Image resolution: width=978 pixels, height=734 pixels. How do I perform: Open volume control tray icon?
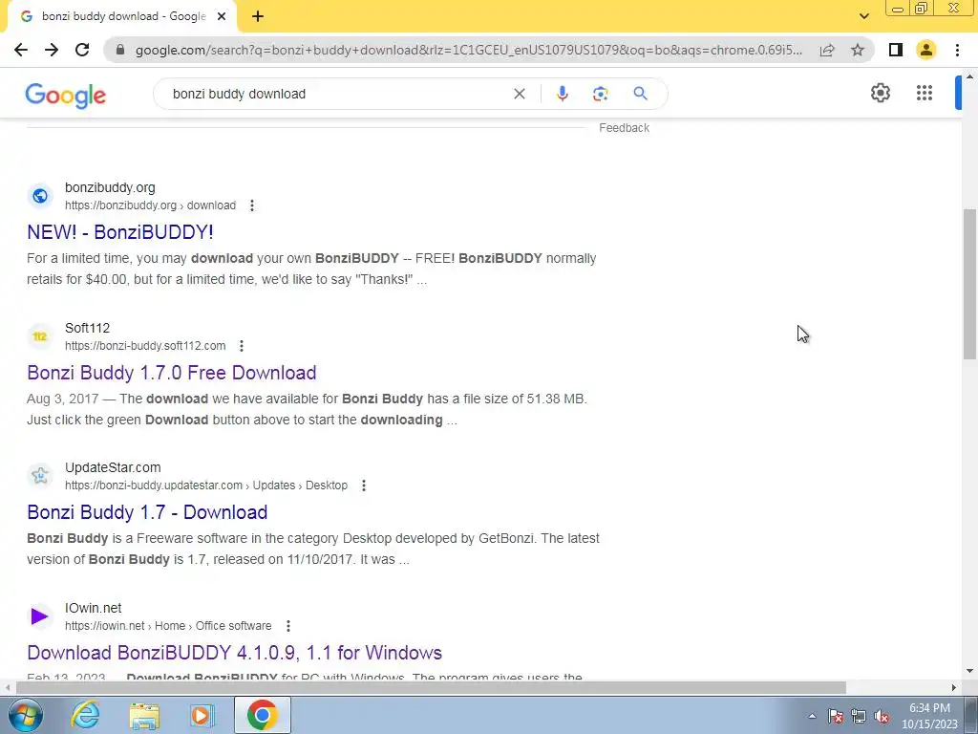[x=882, y=717]
